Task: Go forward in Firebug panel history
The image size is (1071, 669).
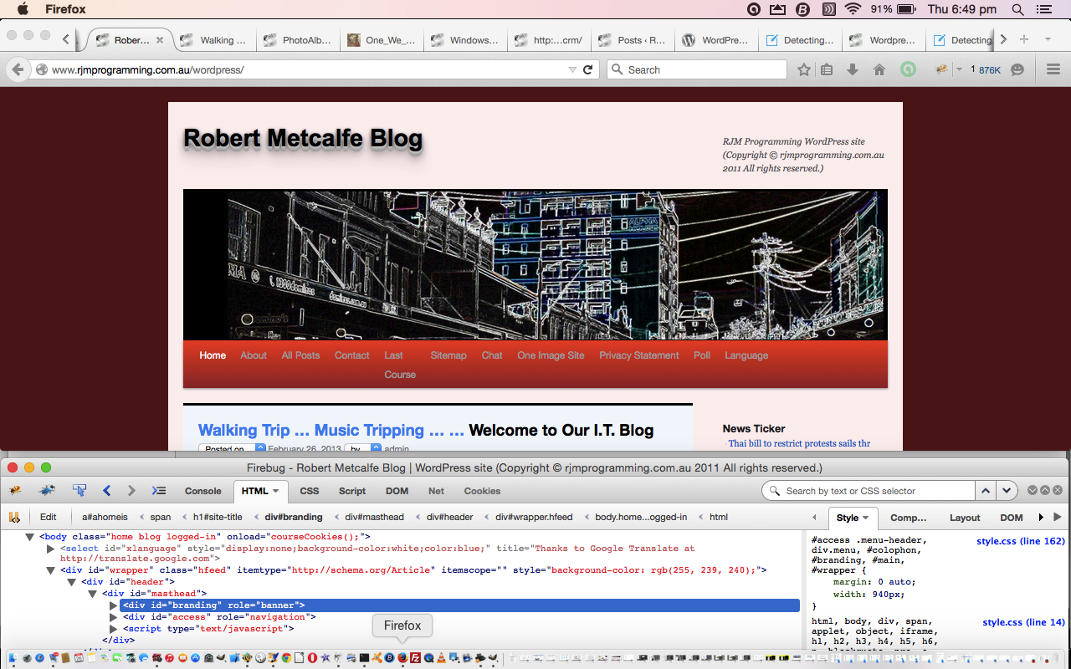Action: (131, 491)
